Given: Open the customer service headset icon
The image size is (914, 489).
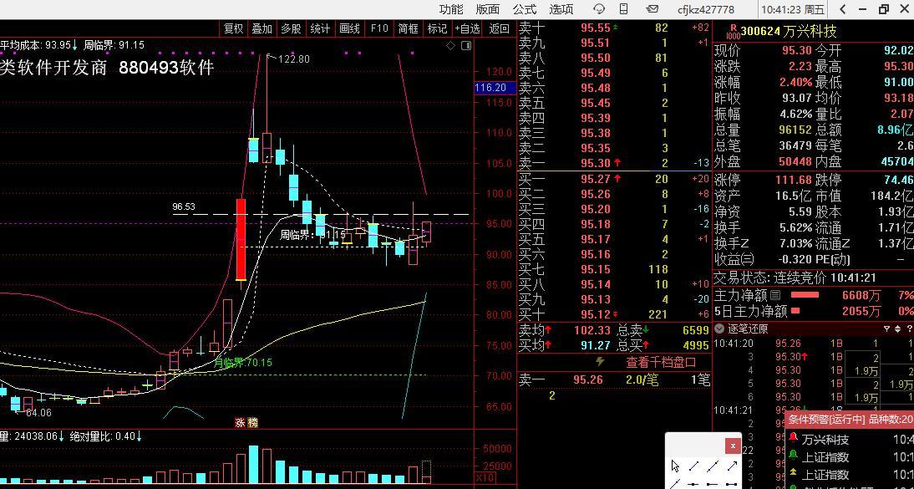Looking at the screenshot, I should 599,8.
